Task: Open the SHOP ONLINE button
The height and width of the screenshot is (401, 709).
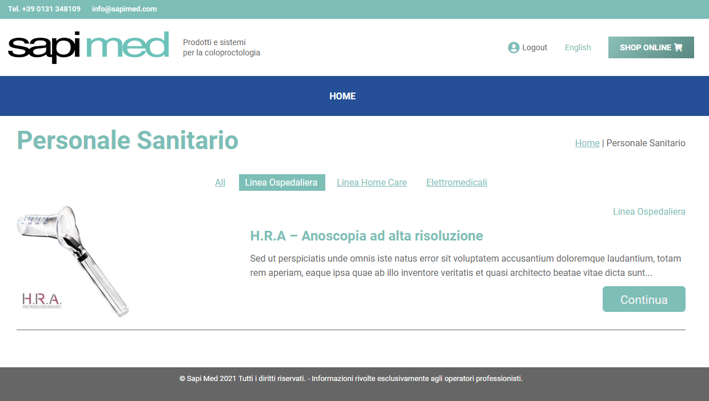Action: (651, 47)
